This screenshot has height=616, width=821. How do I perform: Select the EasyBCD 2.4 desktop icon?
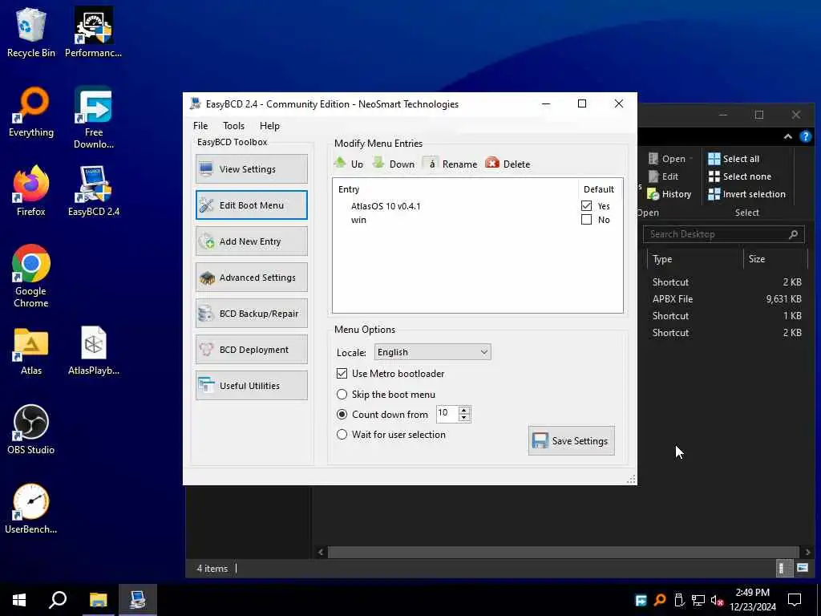coord(93,191)
